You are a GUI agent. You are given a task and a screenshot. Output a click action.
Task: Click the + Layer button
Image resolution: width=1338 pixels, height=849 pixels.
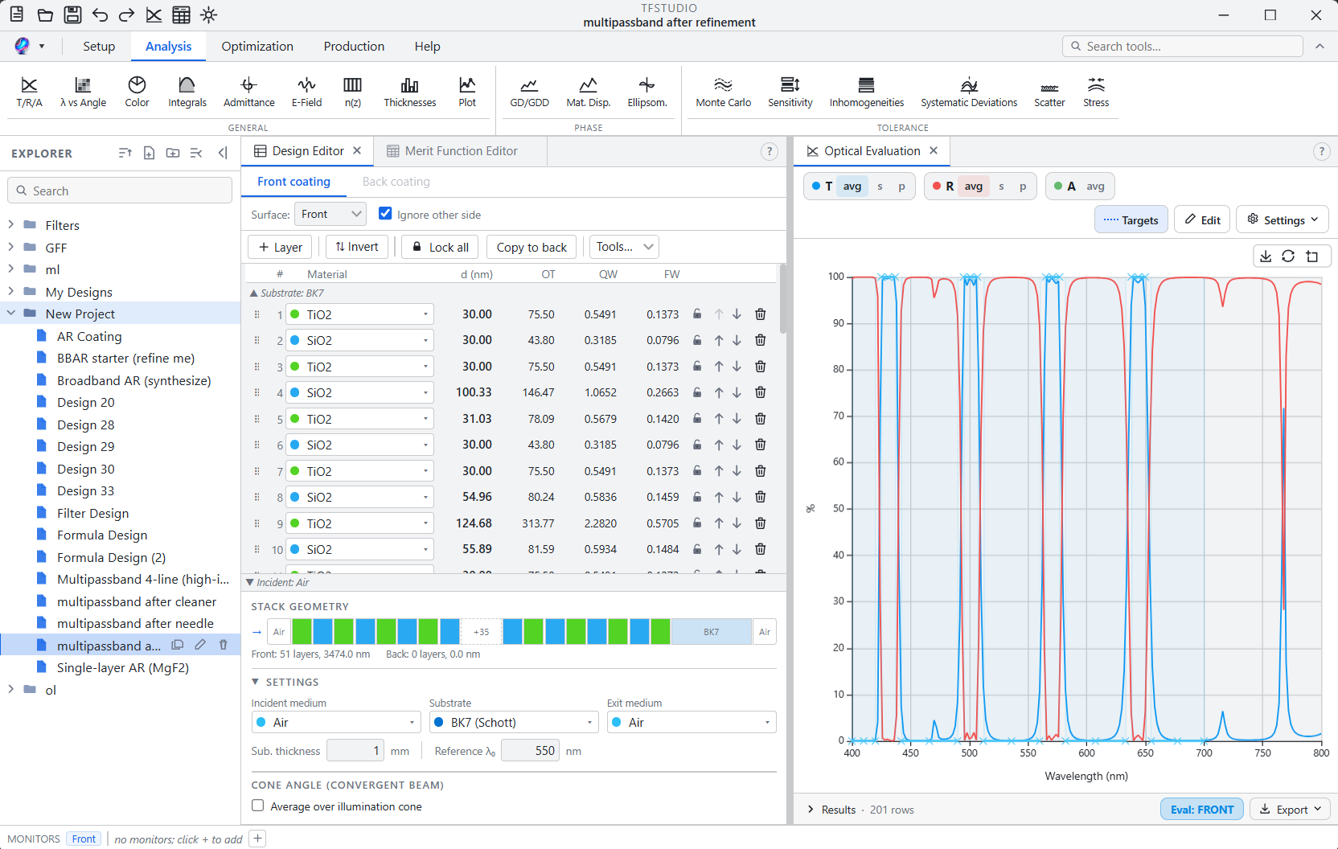point(281,247)
